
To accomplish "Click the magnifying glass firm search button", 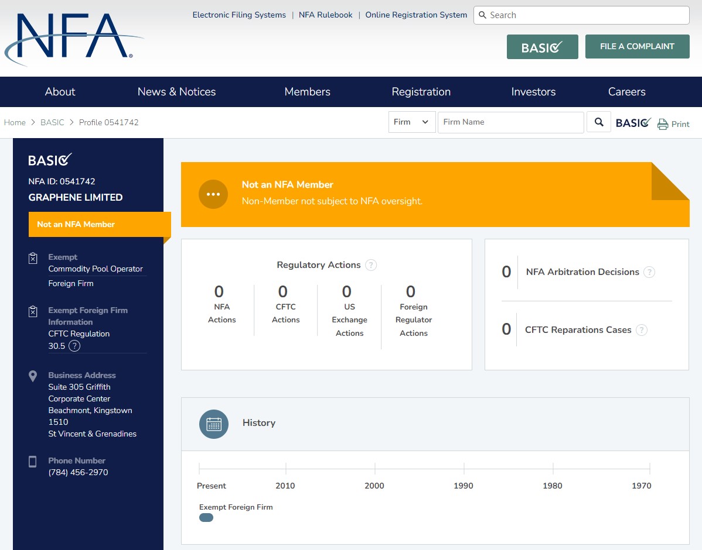I will (x=599, y=122).
